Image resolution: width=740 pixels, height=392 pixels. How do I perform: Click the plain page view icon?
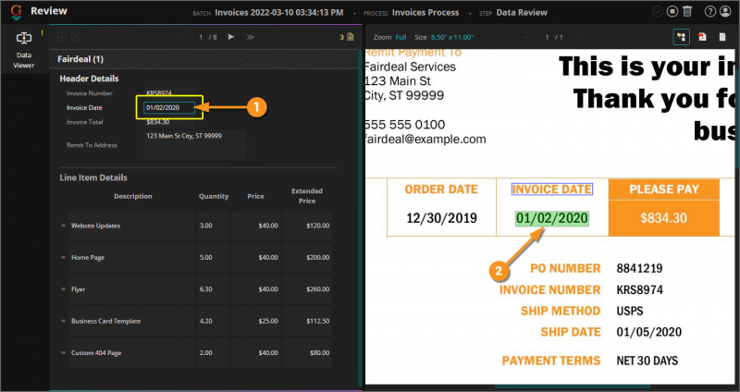722,37
